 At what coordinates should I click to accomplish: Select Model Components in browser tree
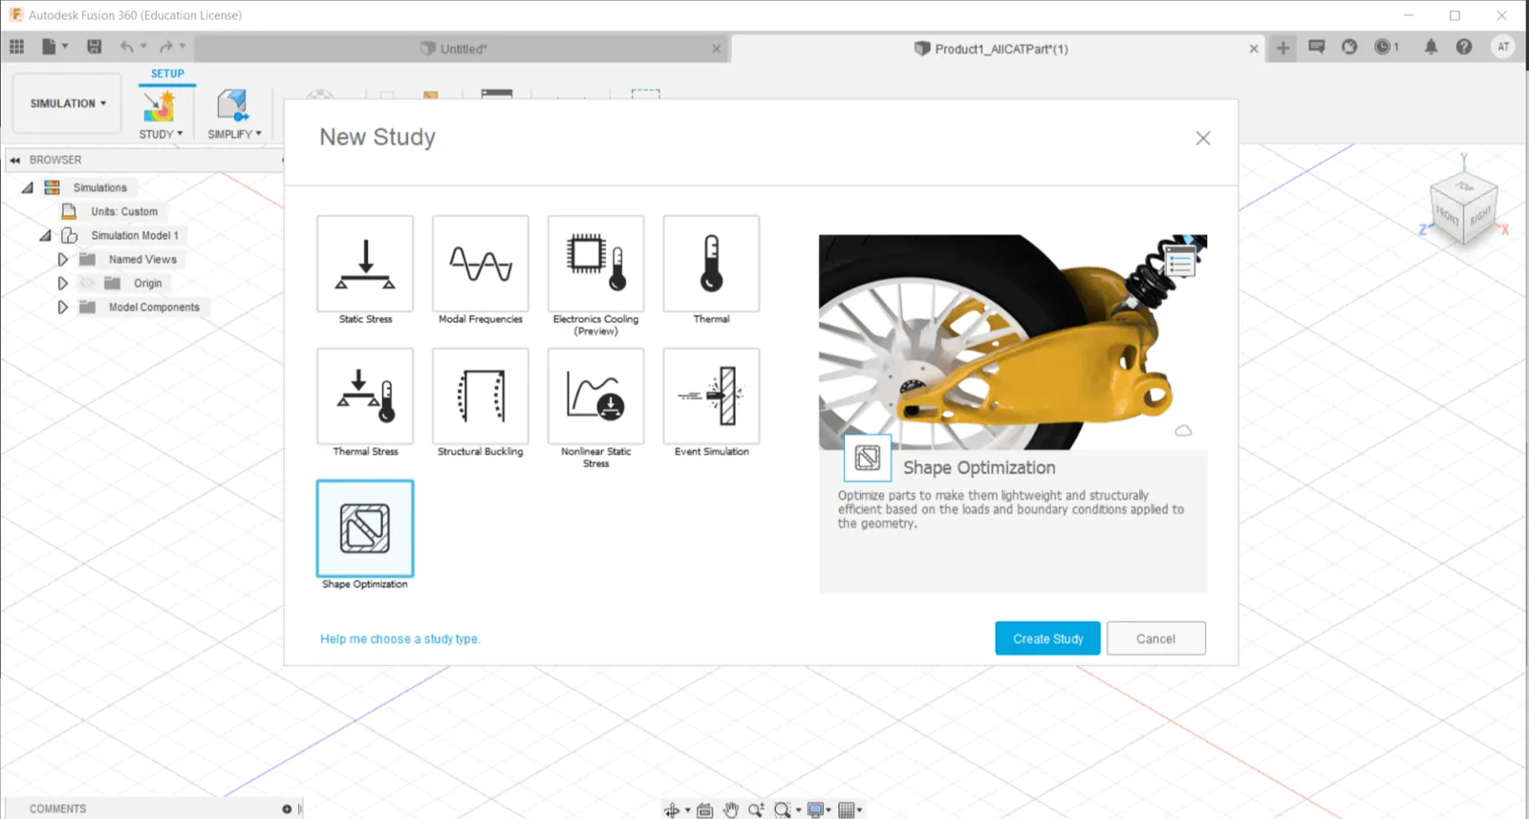click(x=154, y=307)
